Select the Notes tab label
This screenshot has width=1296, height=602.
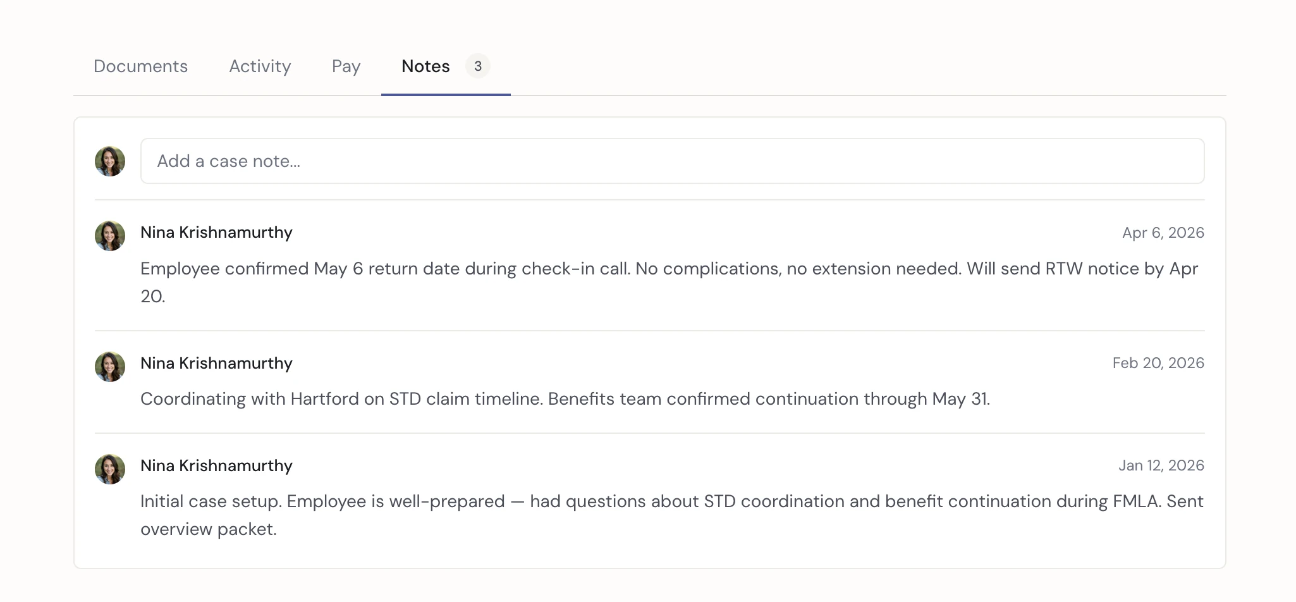coord(425,66)
